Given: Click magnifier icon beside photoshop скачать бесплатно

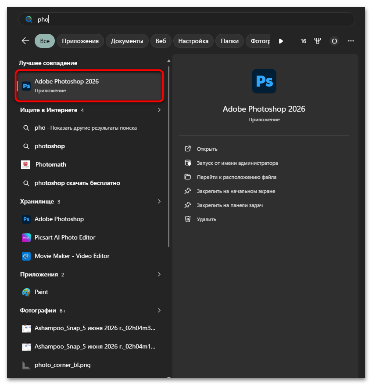Looking at the screenshot, I should [x=26, y=183].
